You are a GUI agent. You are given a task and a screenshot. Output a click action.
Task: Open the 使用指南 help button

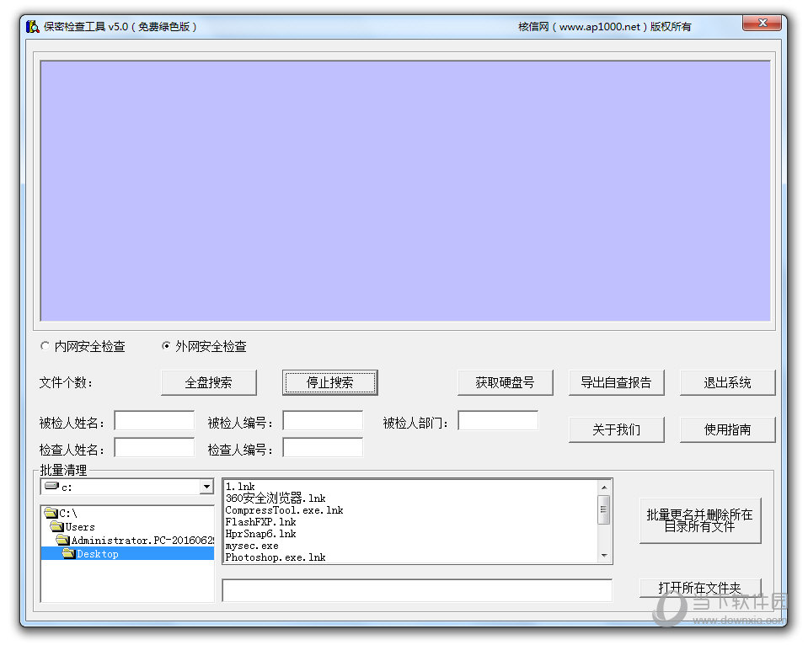tap(727, 429)
